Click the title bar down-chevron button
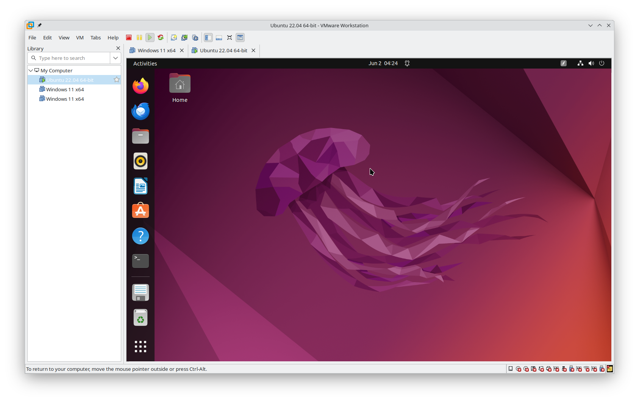Screen dimensions: 639x403 click(x=590, y=25)
